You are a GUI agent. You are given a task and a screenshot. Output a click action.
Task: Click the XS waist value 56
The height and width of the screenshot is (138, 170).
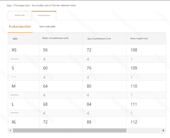point(45,50)
